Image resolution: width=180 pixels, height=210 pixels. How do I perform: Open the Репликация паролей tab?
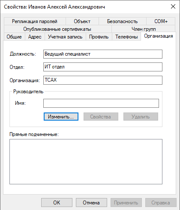[35, 21]
